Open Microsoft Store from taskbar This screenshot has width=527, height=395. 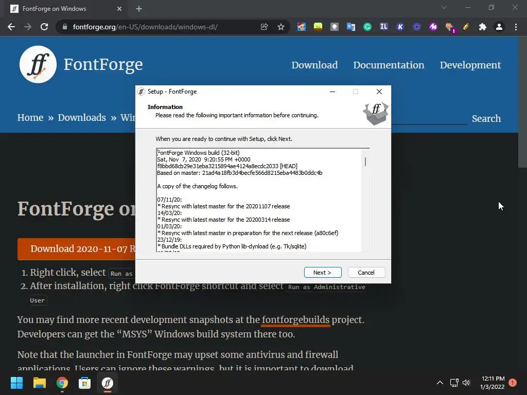(85, 383)
